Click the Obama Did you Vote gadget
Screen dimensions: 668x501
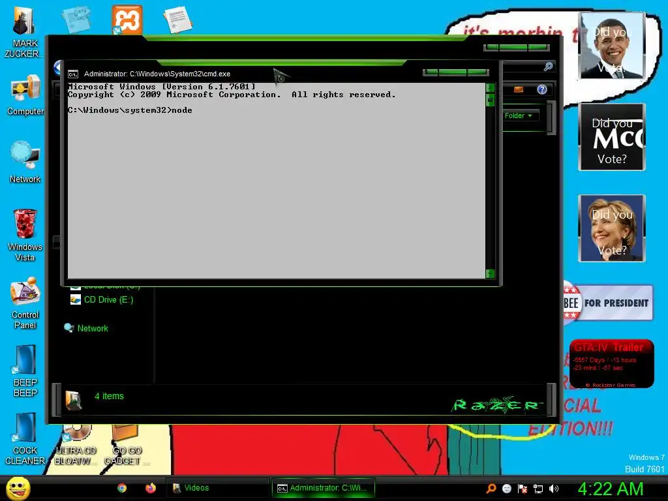(612, 46)
